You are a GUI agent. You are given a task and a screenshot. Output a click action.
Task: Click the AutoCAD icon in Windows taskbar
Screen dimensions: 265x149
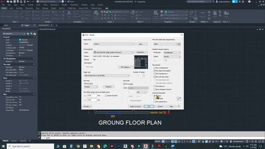(x=146, y=146)
